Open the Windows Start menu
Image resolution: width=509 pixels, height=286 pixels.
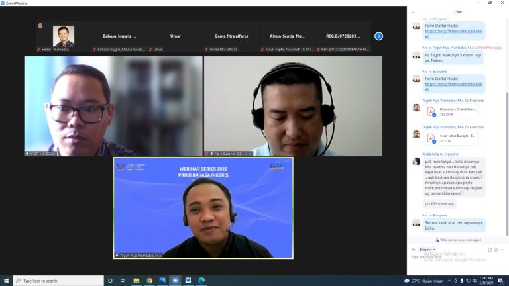click(x=6, y=281)
